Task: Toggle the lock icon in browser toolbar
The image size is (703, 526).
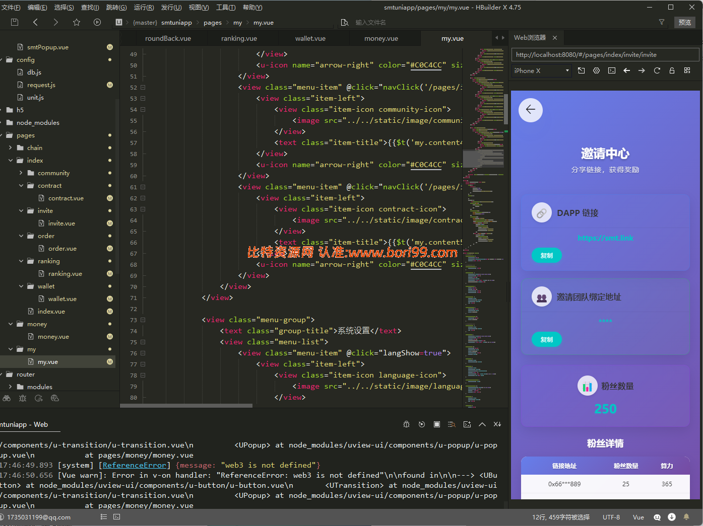Action: (672, 70)
